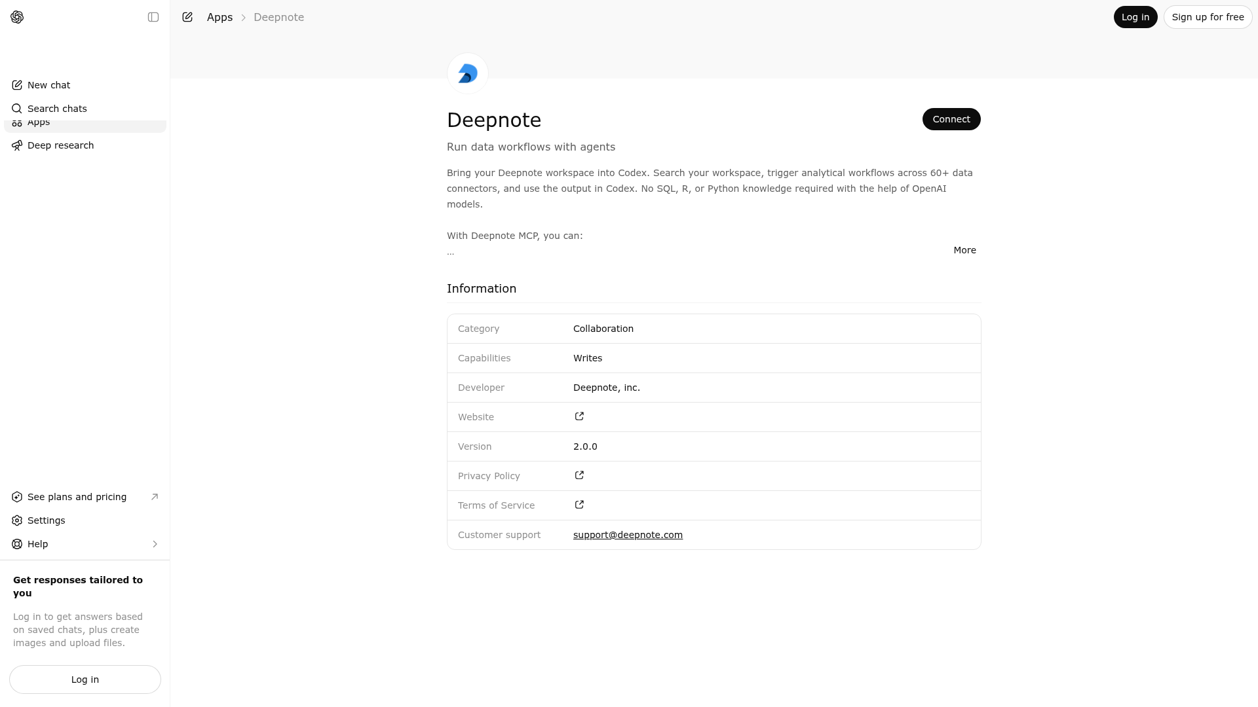The width and height of the screenshot is (1258, 707).
Task: Click the new chat pencil icon in header
Action: pyautogui.click(x=187, y=17)
